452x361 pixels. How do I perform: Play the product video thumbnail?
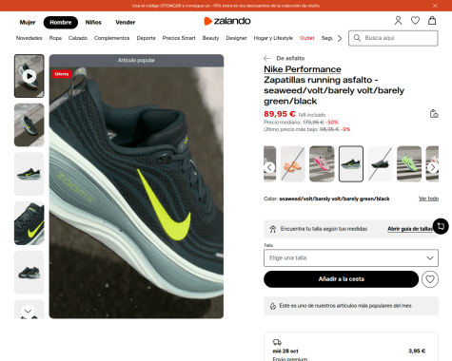29,76
